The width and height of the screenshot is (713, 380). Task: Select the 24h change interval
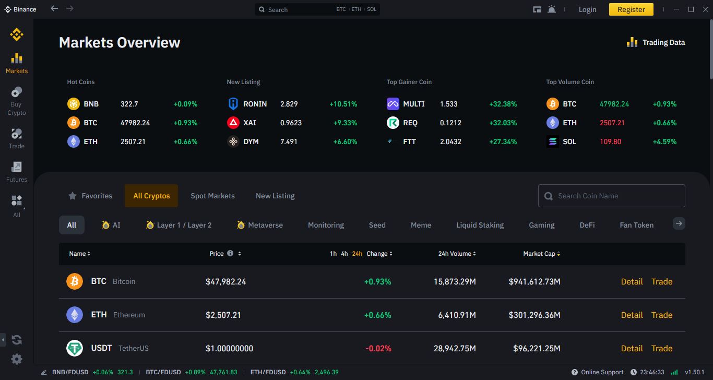(357, 254)
